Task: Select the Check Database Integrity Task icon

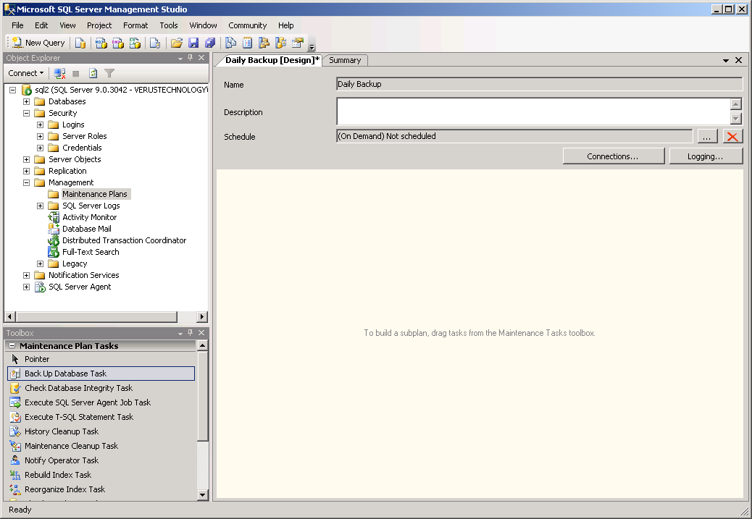Action: tap(15, 388)
